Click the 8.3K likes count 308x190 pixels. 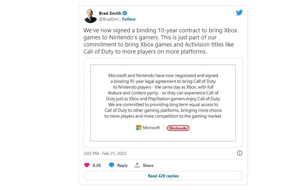point(97,165)
